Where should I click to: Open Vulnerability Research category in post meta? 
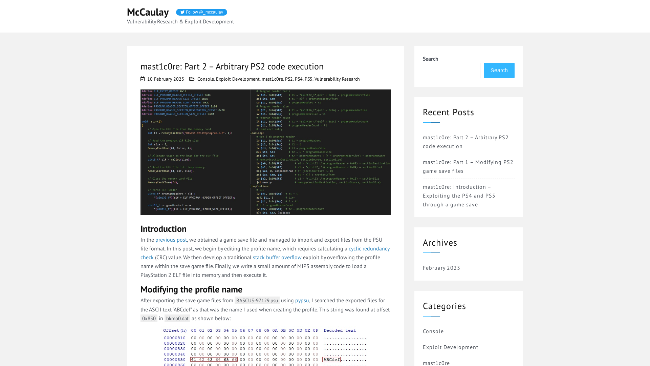(x=337, y=79)
